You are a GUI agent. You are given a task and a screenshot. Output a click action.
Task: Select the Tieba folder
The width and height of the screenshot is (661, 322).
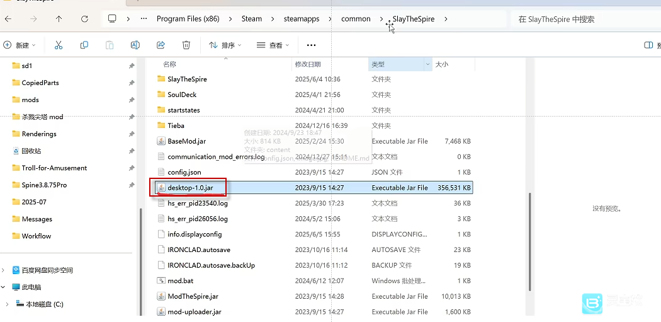176,125
